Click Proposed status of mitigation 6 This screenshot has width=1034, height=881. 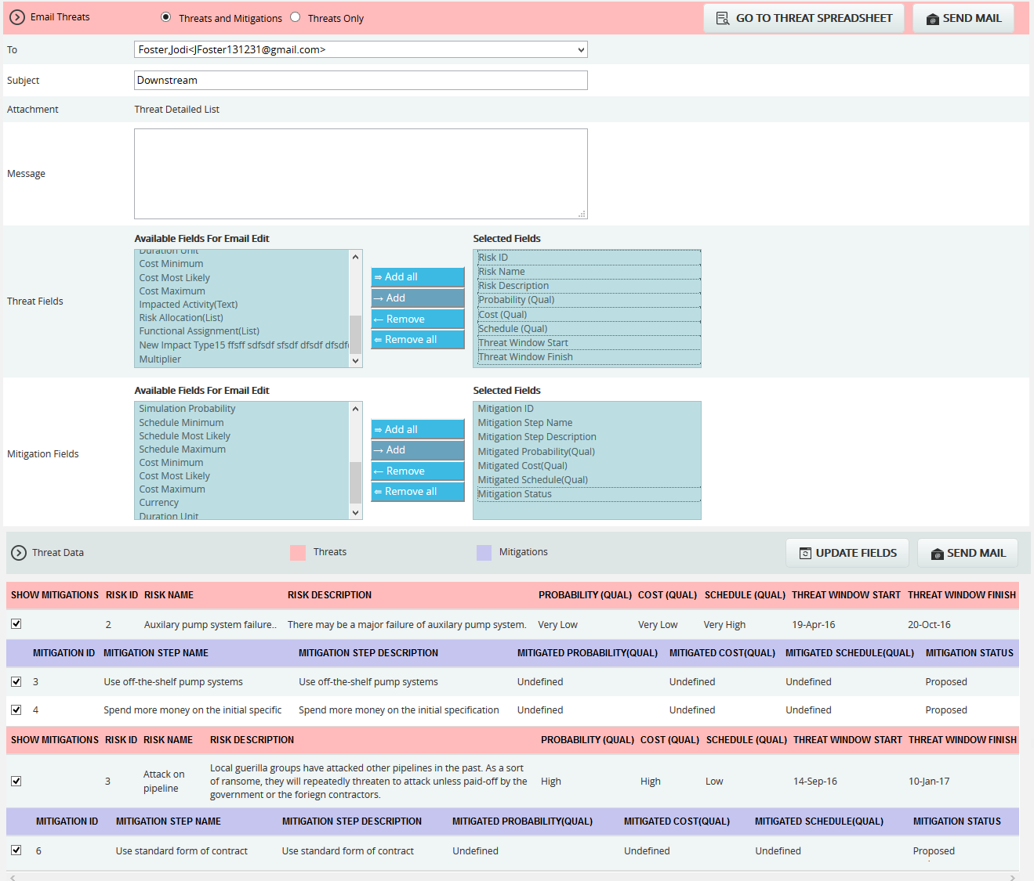(x=934, y=851)
